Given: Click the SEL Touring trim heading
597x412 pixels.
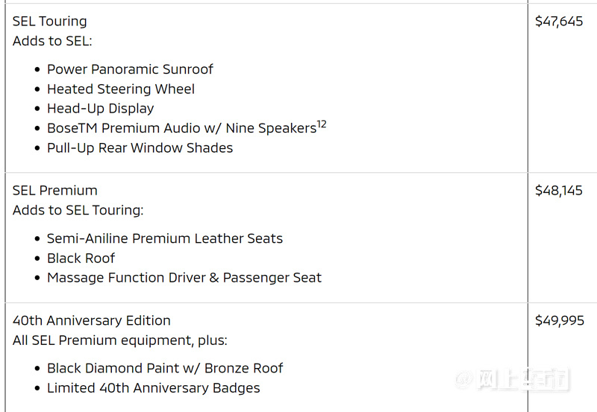Looking at the screenshot, I should 49,22.
